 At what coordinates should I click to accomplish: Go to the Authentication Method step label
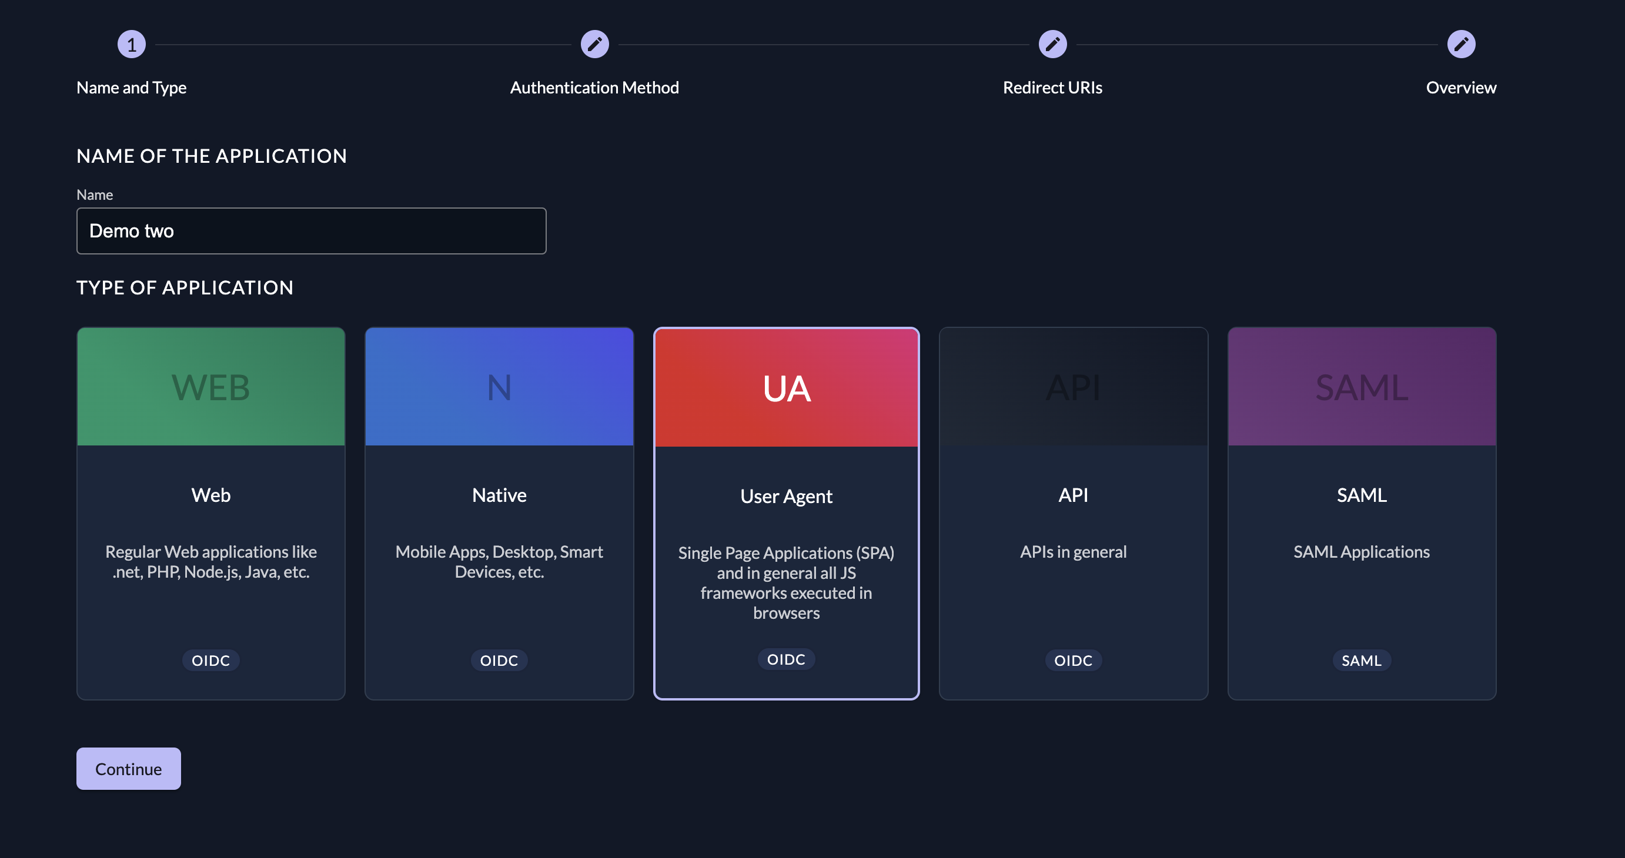pos(594,88)
